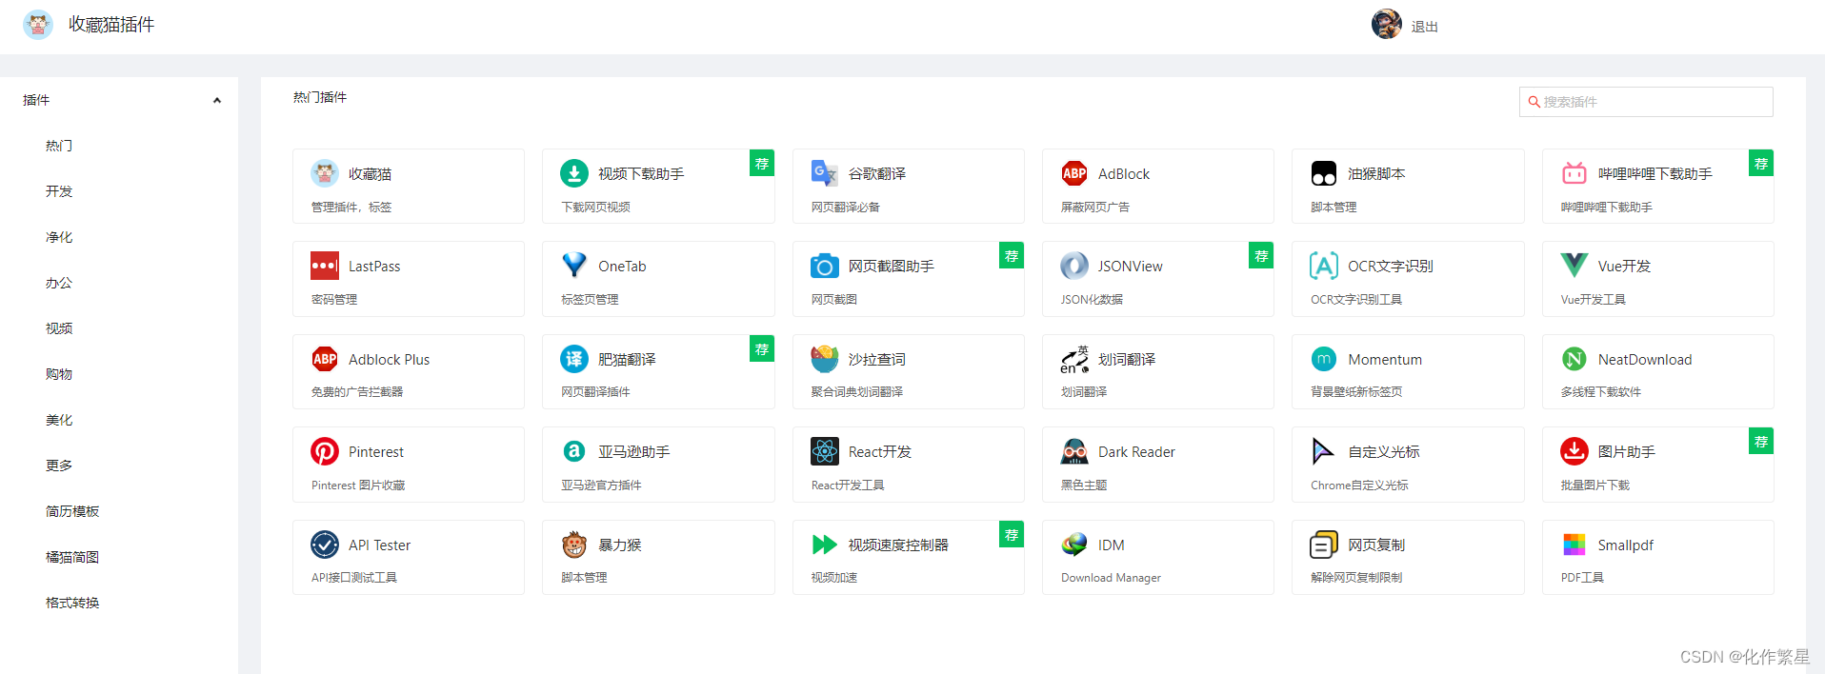The width and height of the screenshot is (1825, 674).
Task: Click the 荐 badge on 图片助手 card
Action: pyautogui.click(x=1761, y=441)
